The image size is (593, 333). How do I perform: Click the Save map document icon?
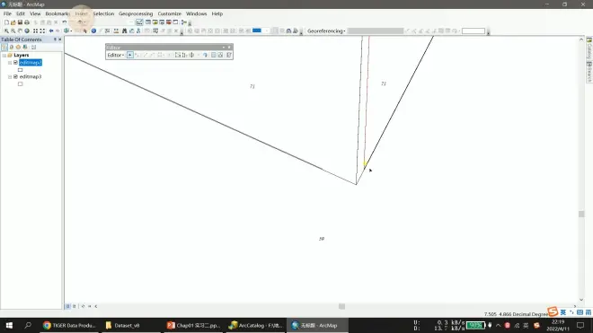[x=20, y=22]
